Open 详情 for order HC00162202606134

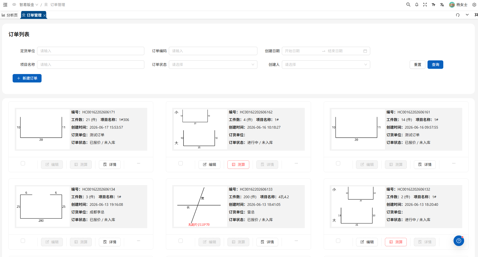click(110, 242)
